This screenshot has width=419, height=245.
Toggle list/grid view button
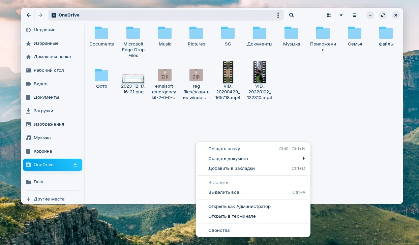pos(329,15)
